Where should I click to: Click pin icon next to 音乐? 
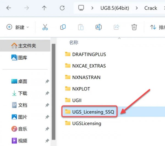[x=47, y=129]
